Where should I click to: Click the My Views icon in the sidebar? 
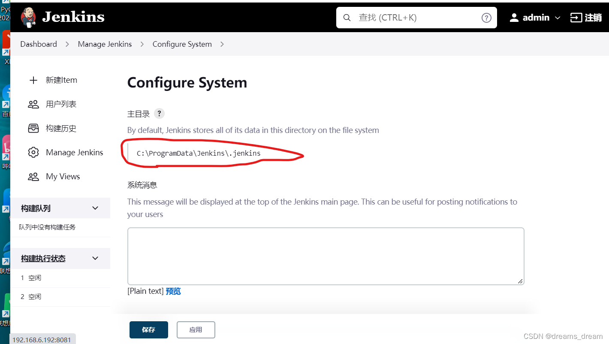point(33,176)
